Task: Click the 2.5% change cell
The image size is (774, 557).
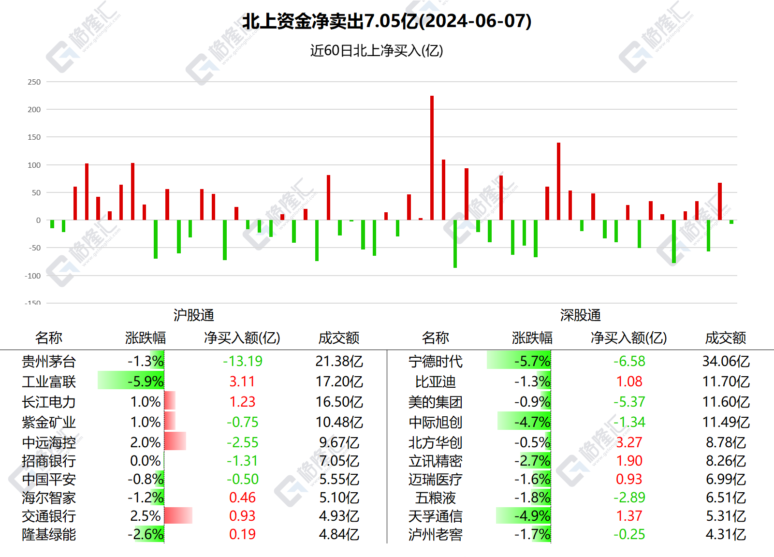Action: 146,516
